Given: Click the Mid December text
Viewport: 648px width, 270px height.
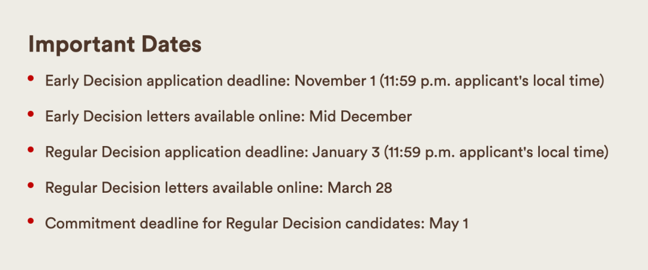Looking at the screenshot, I should [361, 117].
